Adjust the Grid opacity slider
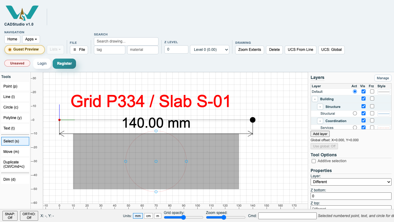This screenshot has width=394, height=222. pos(183,217)
